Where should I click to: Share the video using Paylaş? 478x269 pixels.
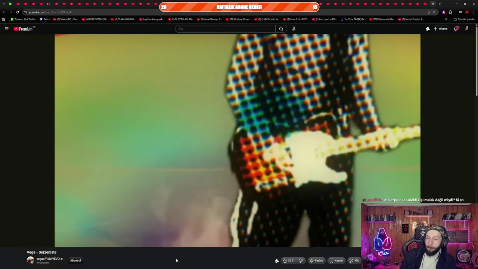click(x=316, y=260)
